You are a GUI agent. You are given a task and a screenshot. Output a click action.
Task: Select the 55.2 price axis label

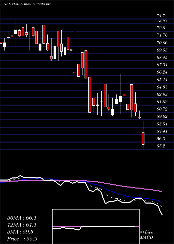161,146
